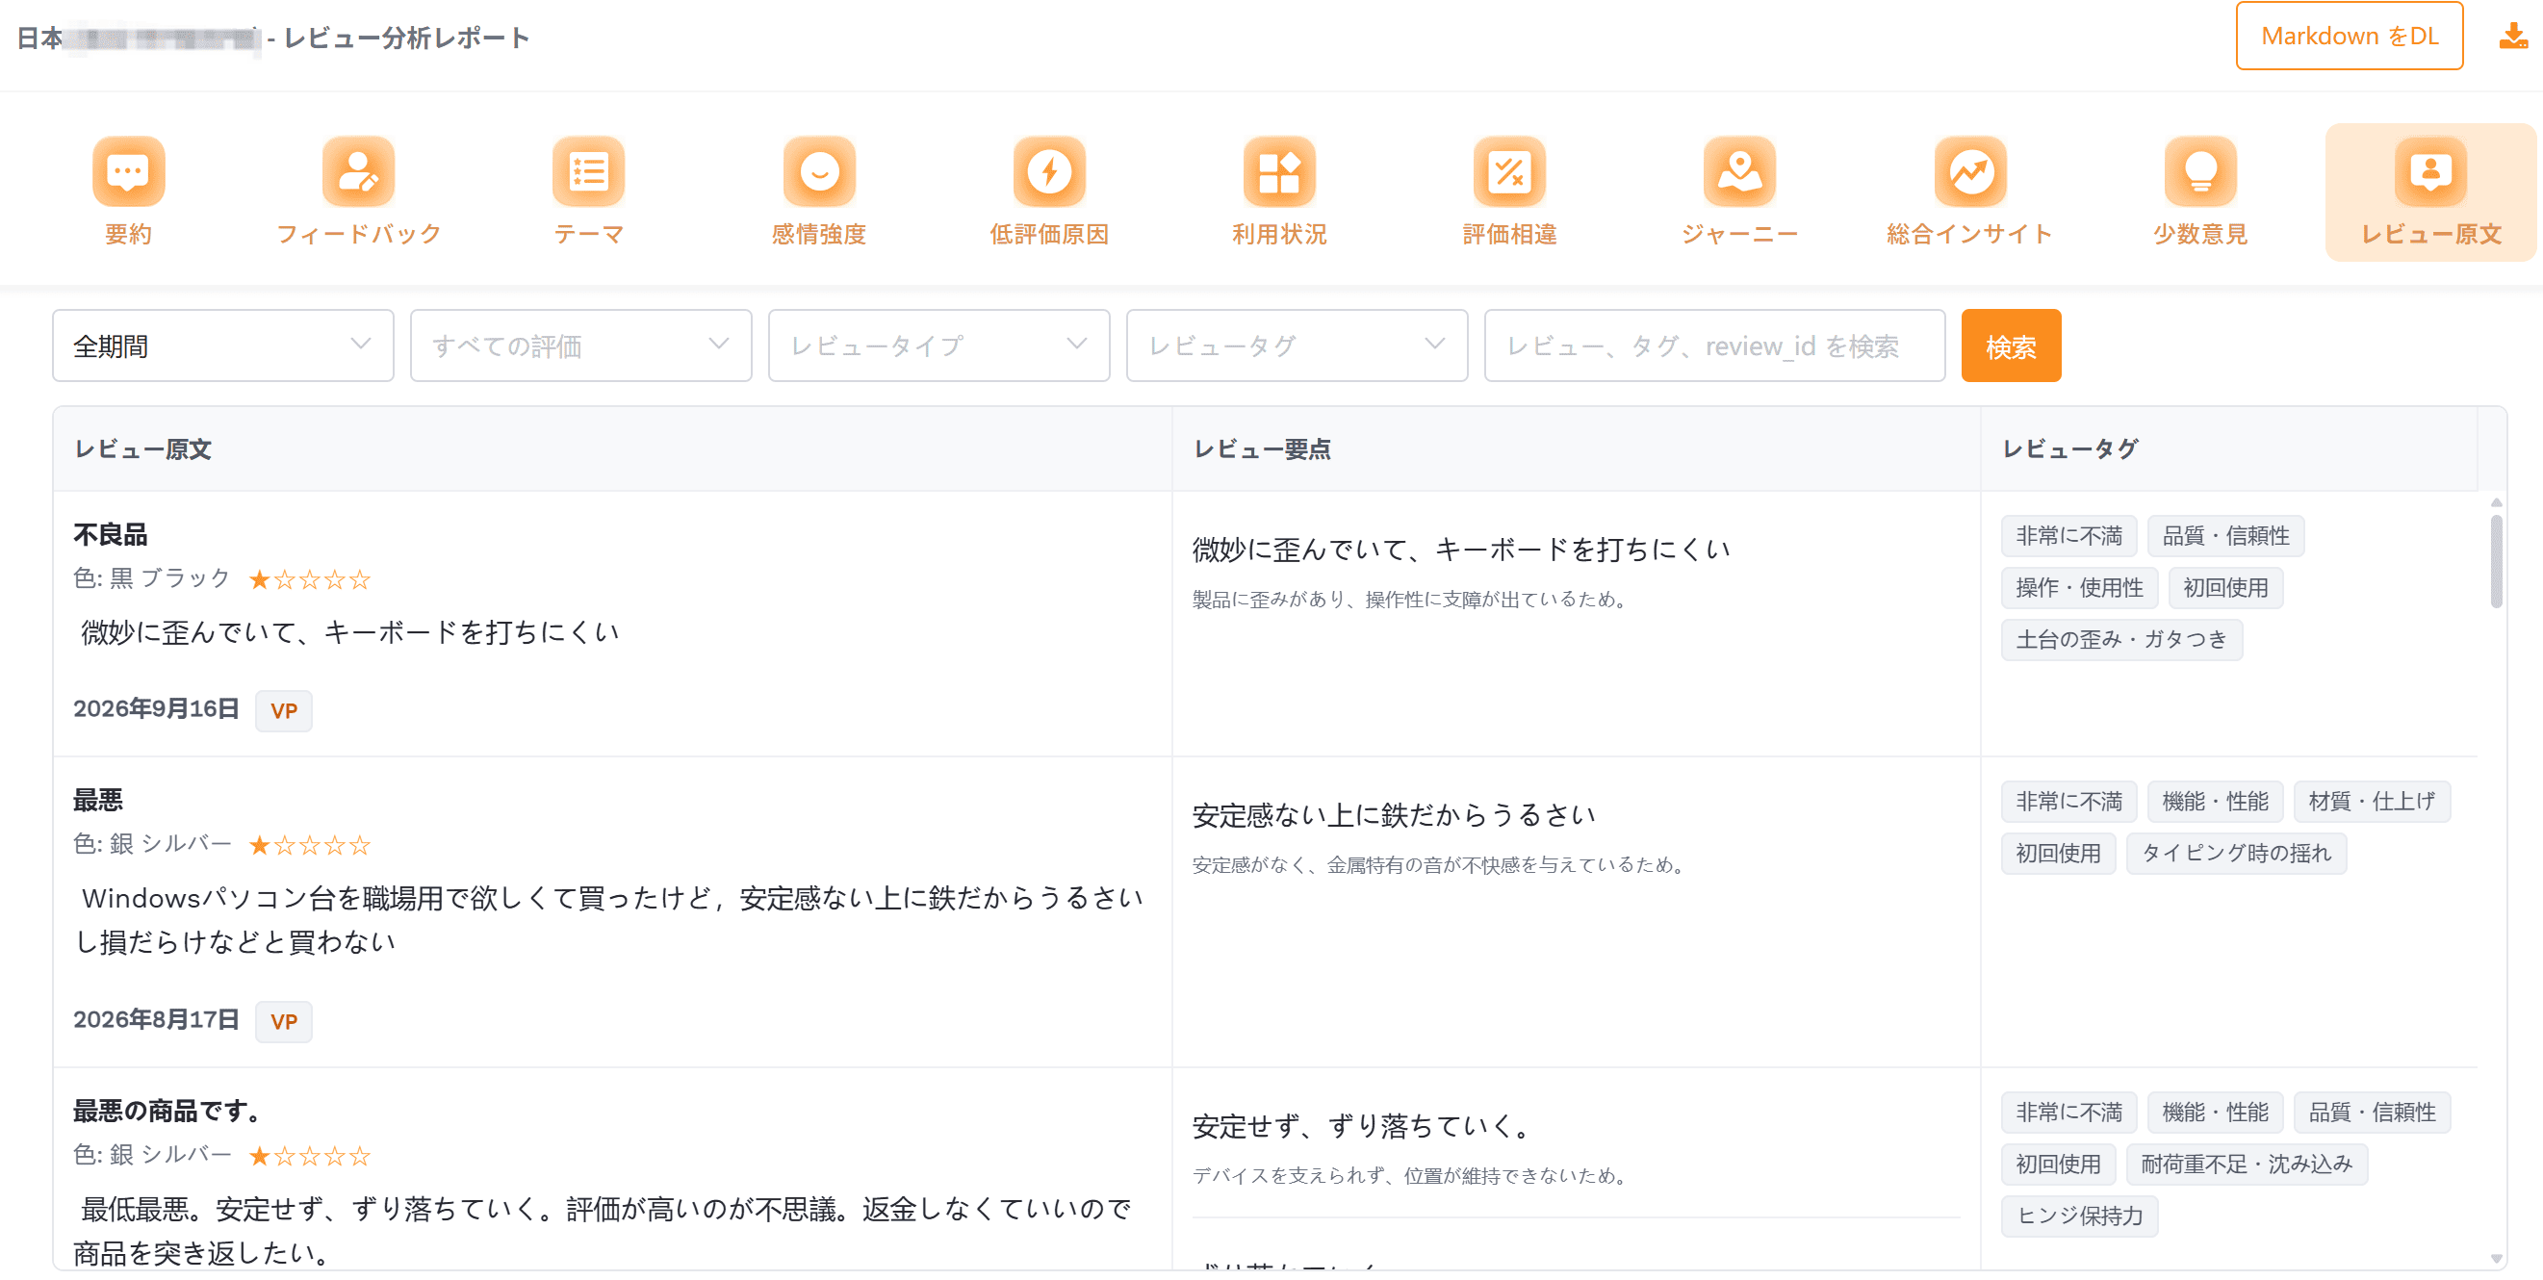The width and height of the screenshot is (2543, 1280).
Task: Click the scrollbar down arrow in table
Action: (x=2497, y=1258)
